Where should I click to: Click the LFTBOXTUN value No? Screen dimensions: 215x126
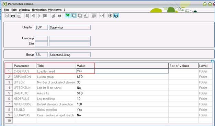tap(122, 88)
